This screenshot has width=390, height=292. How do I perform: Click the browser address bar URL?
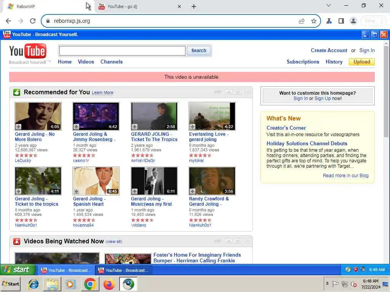click(72, 21)
